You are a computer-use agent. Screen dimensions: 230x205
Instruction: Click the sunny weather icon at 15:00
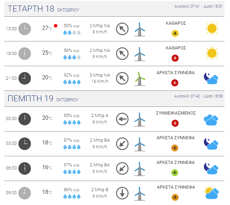[211, 29]
